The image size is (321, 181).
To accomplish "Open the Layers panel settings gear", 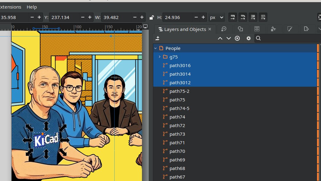I will [x=249, y=38].
